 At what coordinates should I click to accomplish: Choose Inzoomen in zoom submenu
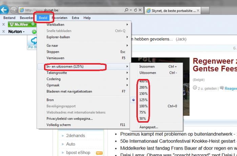[156, 67]
